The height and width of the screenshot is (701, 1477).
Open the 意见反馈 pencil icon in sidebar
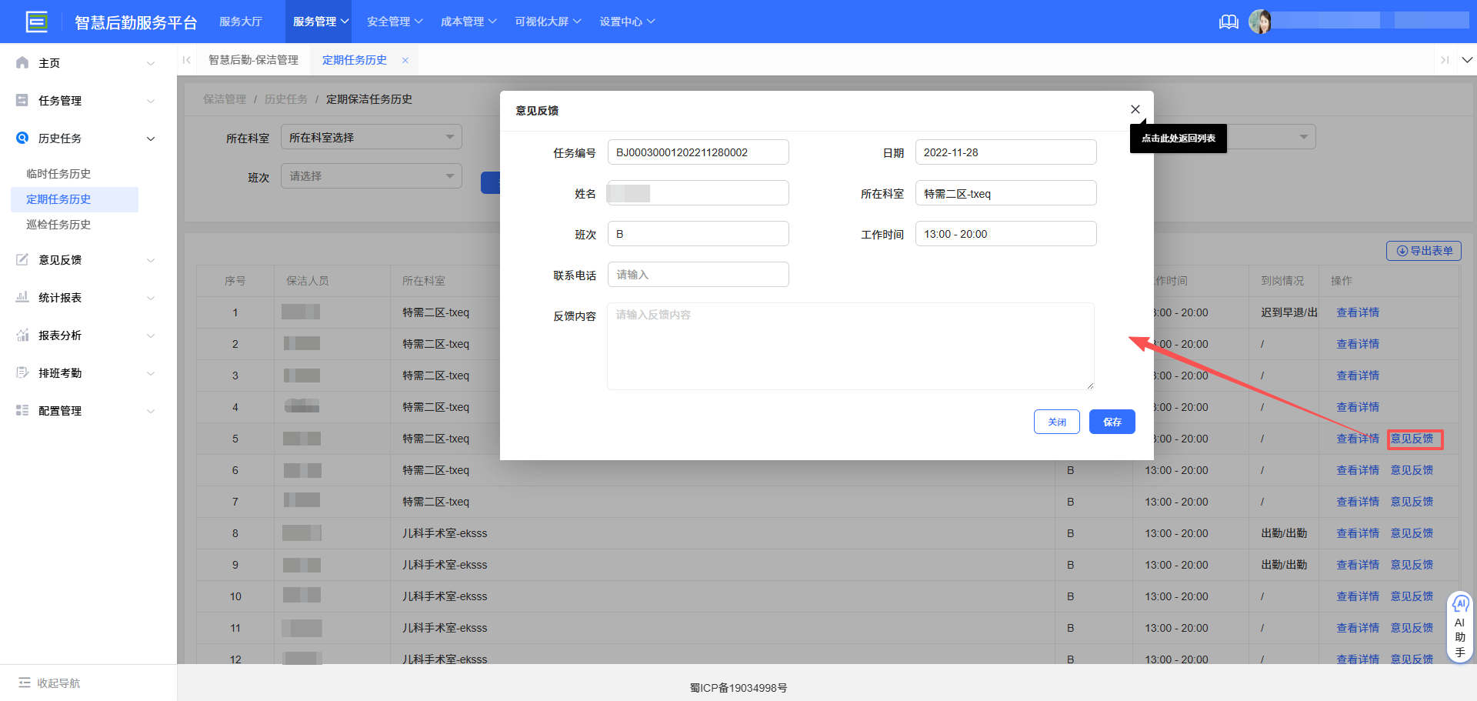coord(22,259)
